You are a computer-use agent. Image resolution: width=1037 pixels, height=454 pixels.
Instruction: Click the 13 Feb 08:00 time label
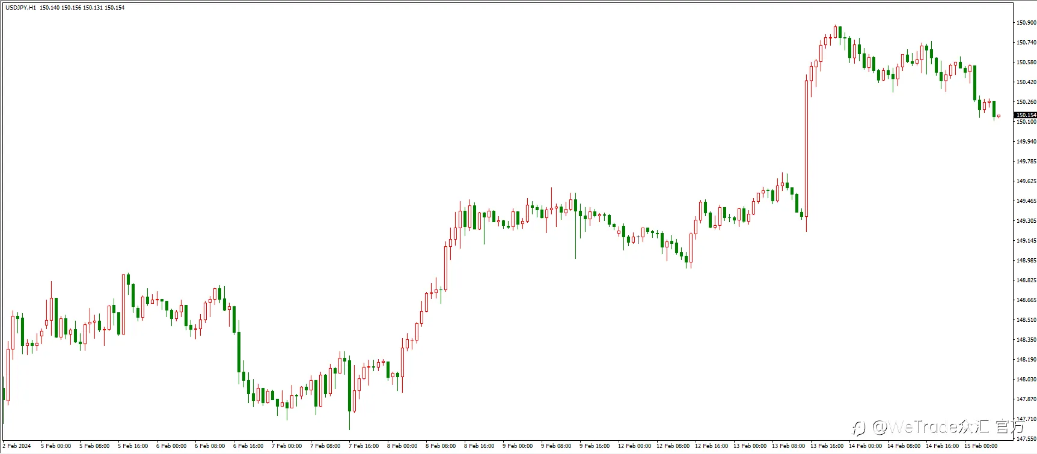[788, 446]
